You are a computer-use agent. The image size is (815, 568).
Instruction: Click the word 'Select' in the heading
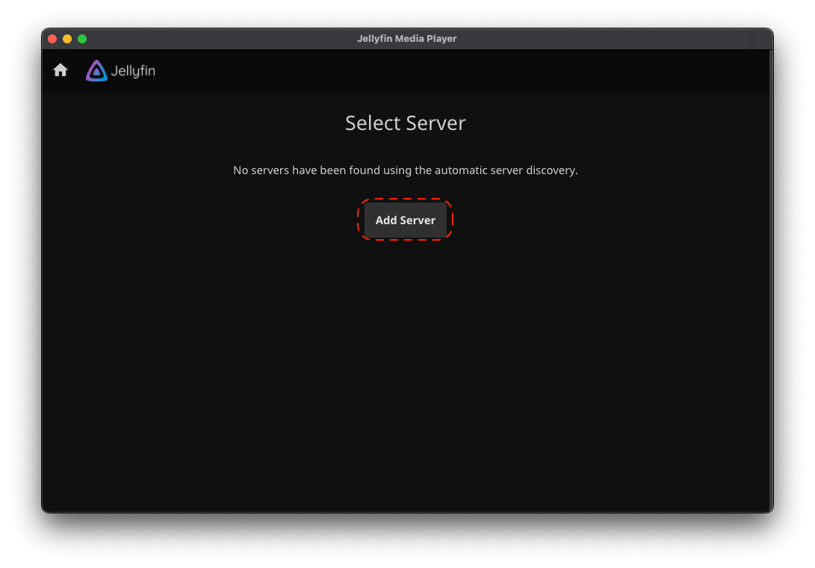[372, 123]
